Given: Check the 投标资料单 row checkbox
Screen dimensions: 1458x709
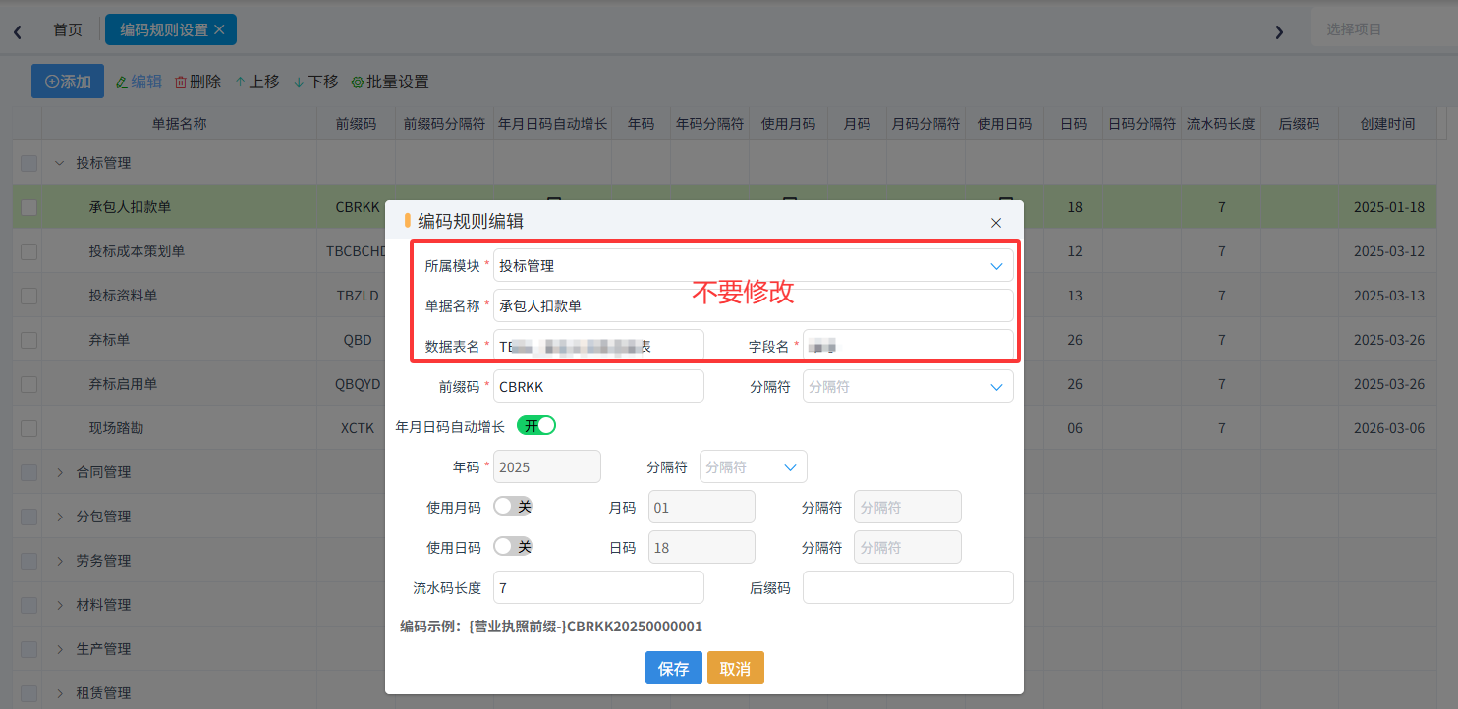Looking at the screenshot, I should [29, 296].
